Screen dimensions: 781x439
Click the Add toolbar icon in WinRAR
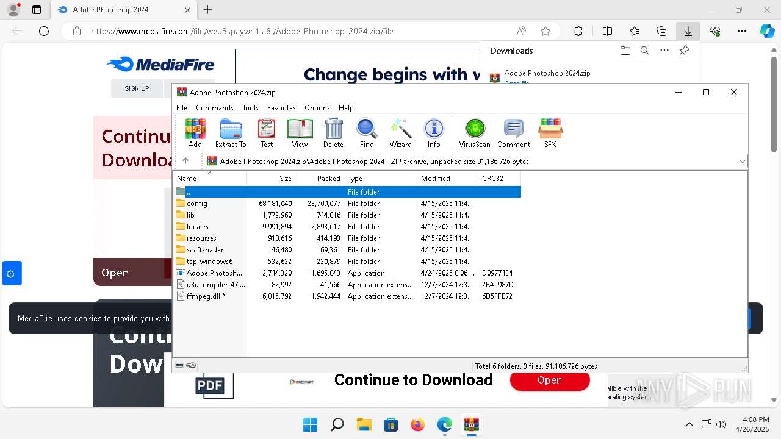(195, 133)
